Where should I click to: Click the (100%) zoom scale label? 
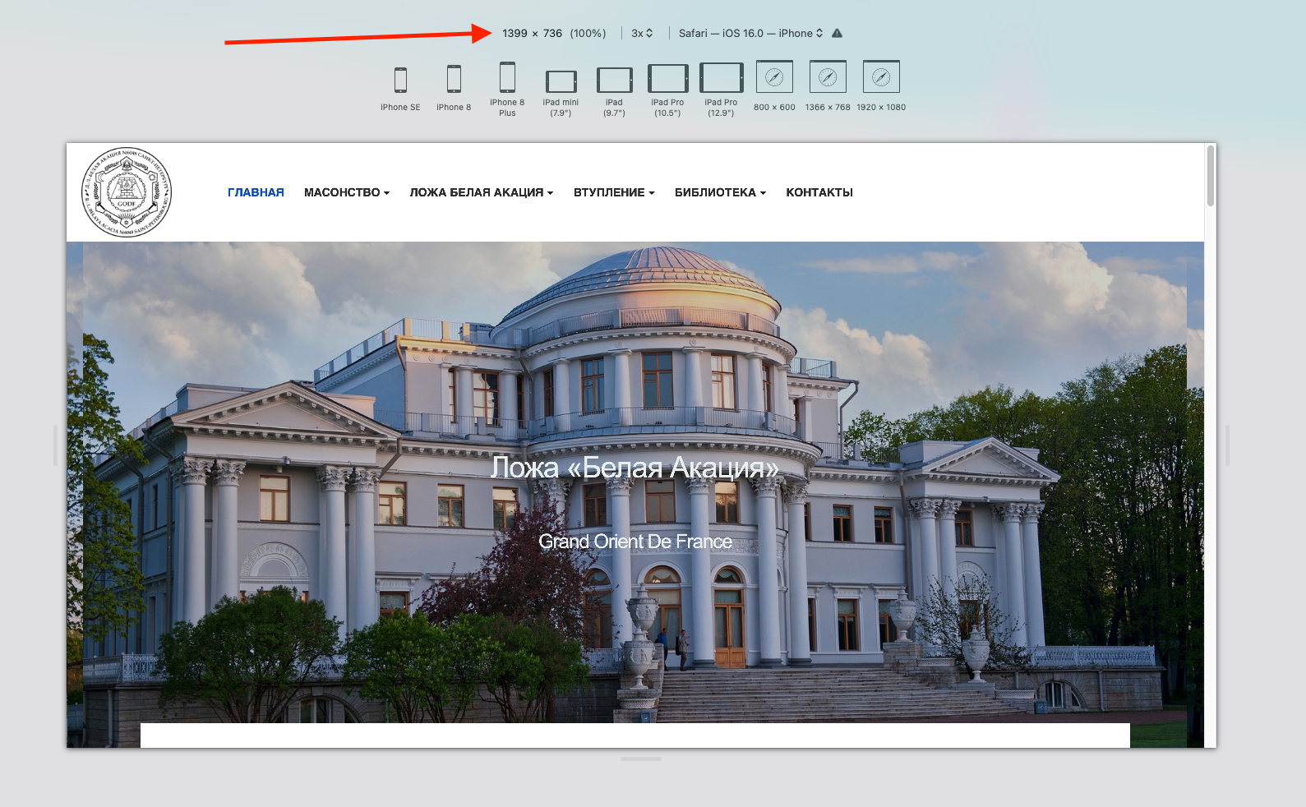tap(588, 33)
